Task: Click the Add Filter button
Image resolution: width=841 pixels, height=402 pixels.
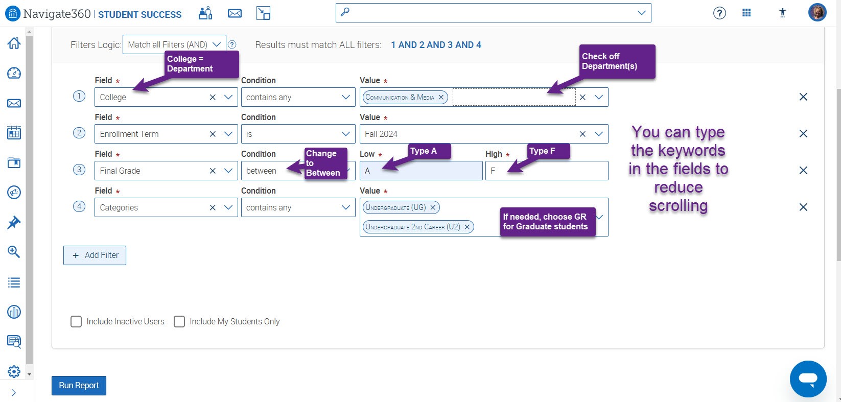Action: [x=95, y=255]
